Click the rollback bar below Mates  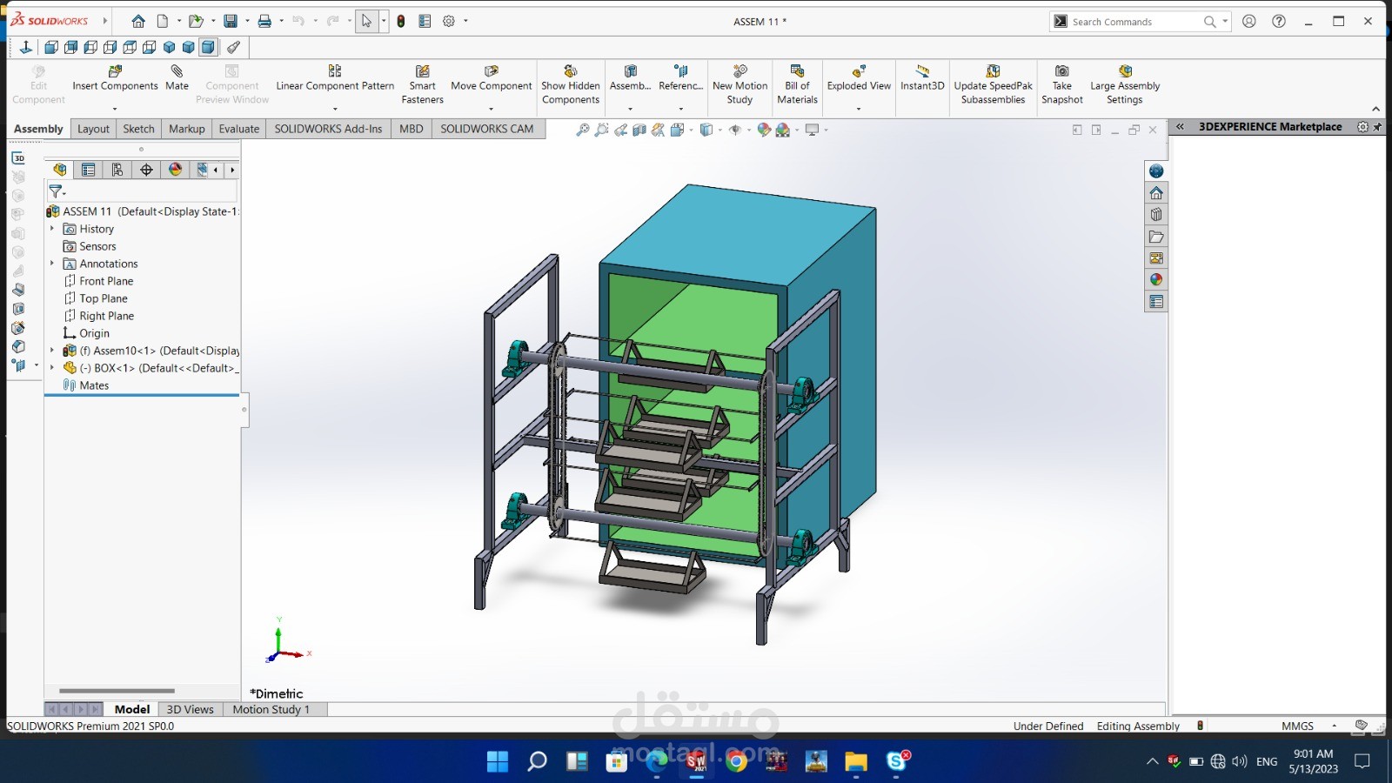pyautogui.click(x=142, y=395)
